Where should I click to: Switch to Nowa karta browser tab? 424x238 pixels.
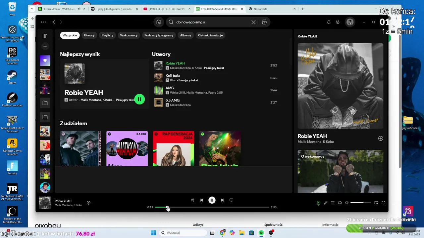[x=271, y=9]
